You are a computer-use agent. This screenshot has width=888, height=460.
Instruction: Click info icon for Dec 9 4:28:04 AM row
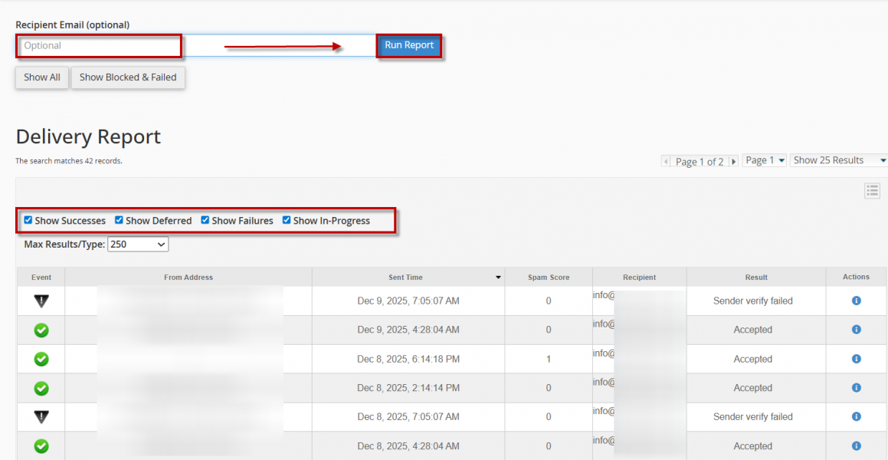(856, 330)
